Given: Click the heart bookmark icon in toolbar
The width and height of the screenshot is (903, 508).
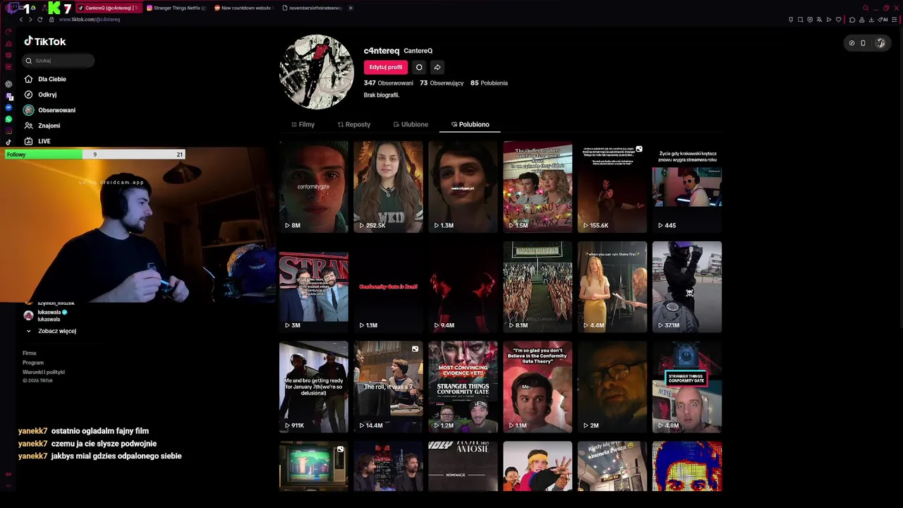Looking at the screenshot, I should click(x=838, y=20).
